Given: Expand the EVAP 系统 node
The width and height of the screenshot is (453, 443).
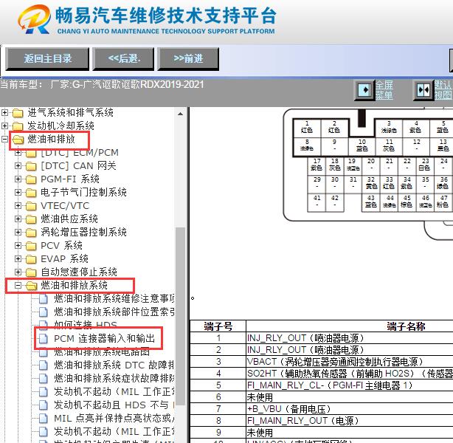Looking at the screenshot, I should [x=18, y=259].
